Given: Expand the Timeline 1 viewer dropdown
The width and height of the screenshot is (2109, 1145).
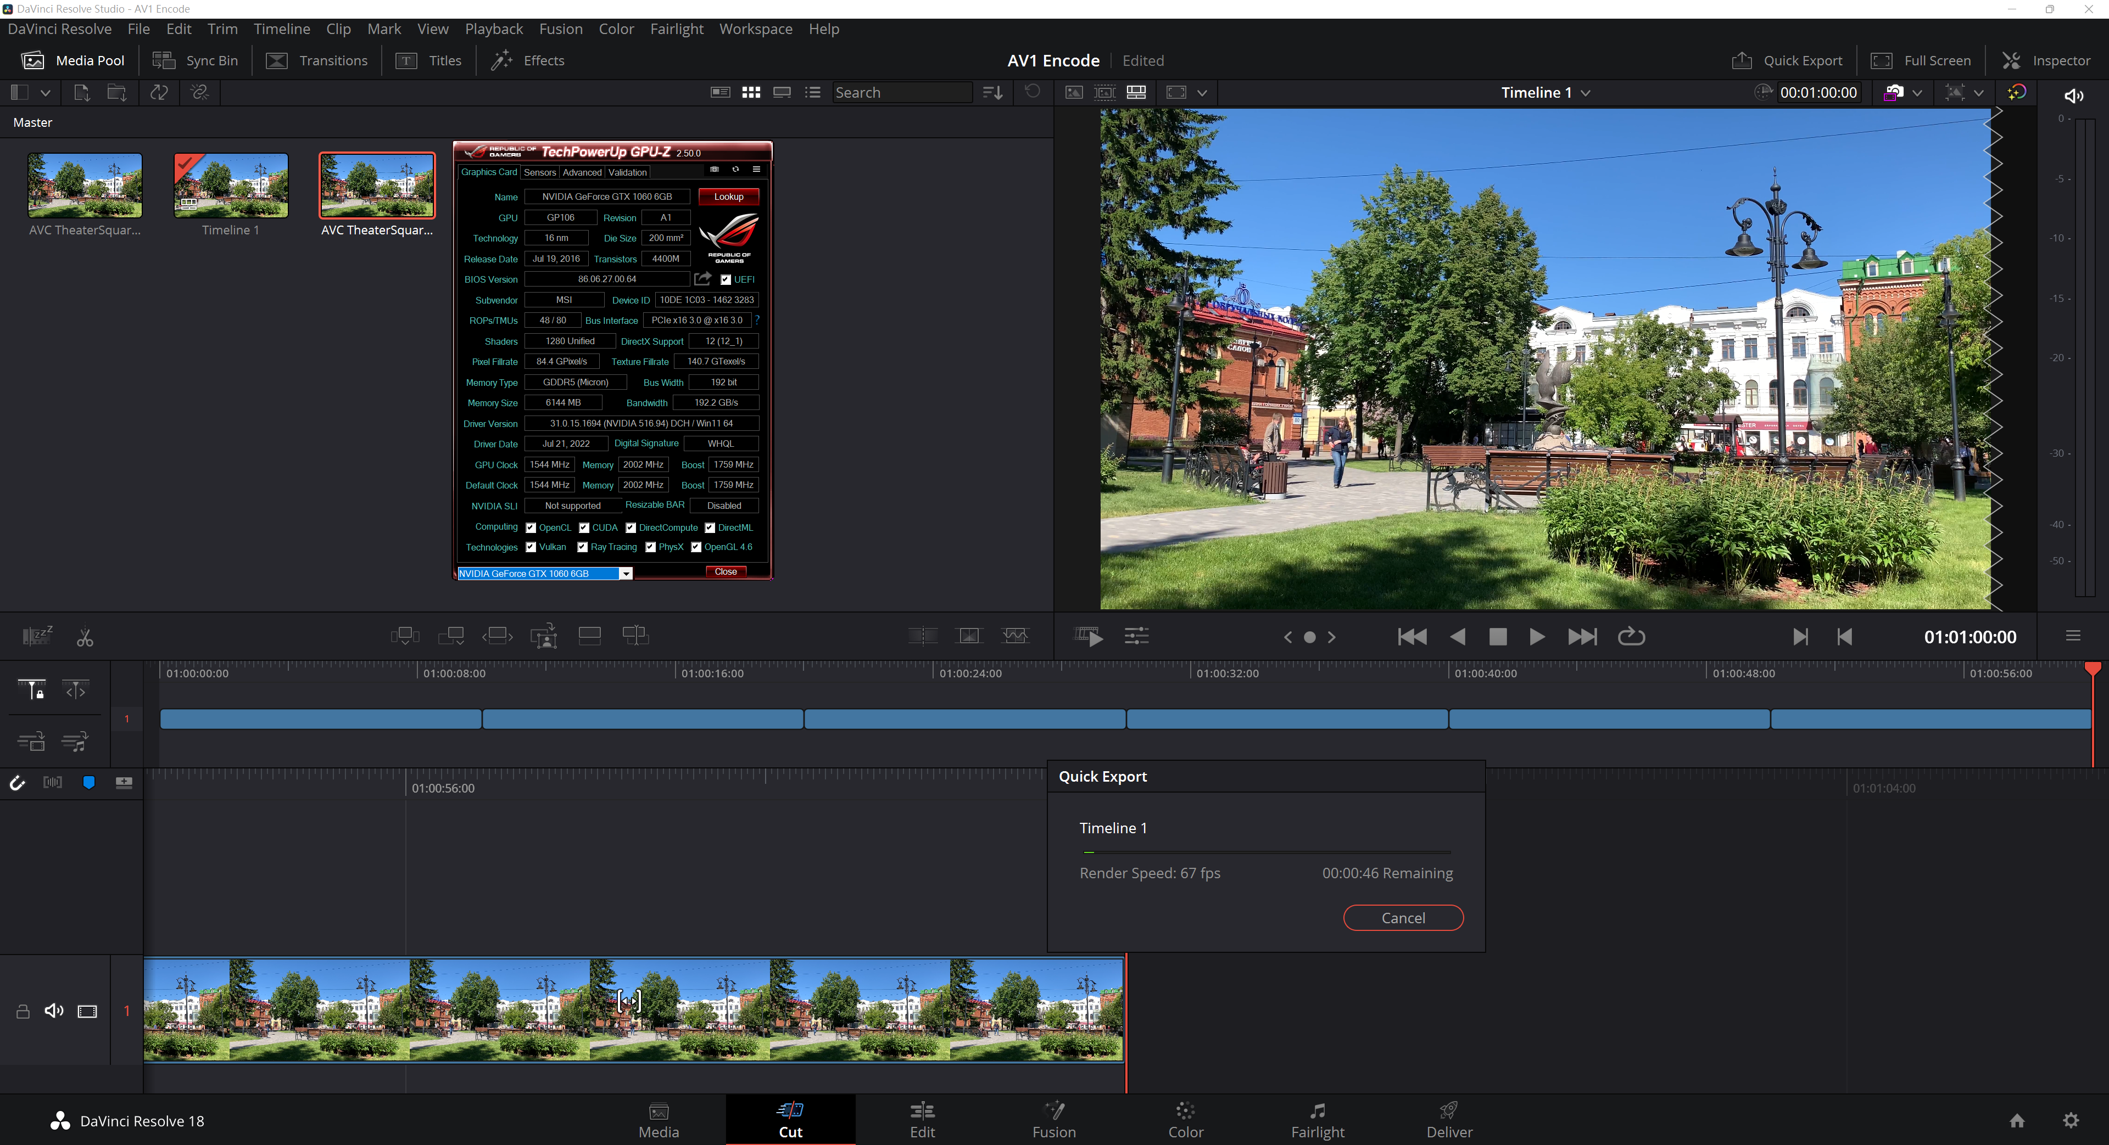Looking at the screenshot, I should point(1585,92).
